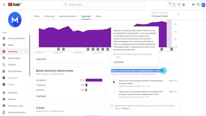Viewport: 206px width, 116px height.
Task: Click the Неизвестно purple bar
Action: coord(86,90)
